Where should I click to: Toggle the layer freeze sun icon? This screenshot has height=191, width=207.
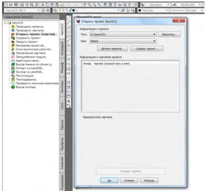[x=63, y=10]
